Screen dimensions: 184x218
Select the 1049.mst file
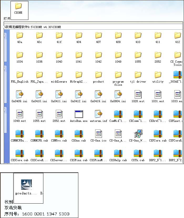pos(19,116)
